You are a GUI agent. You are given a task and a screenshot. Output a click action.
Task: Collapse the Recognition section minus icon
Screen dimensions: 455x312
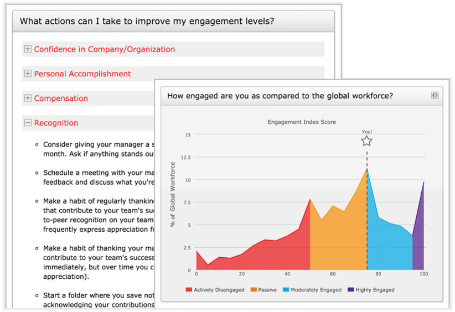click(28, 123)
